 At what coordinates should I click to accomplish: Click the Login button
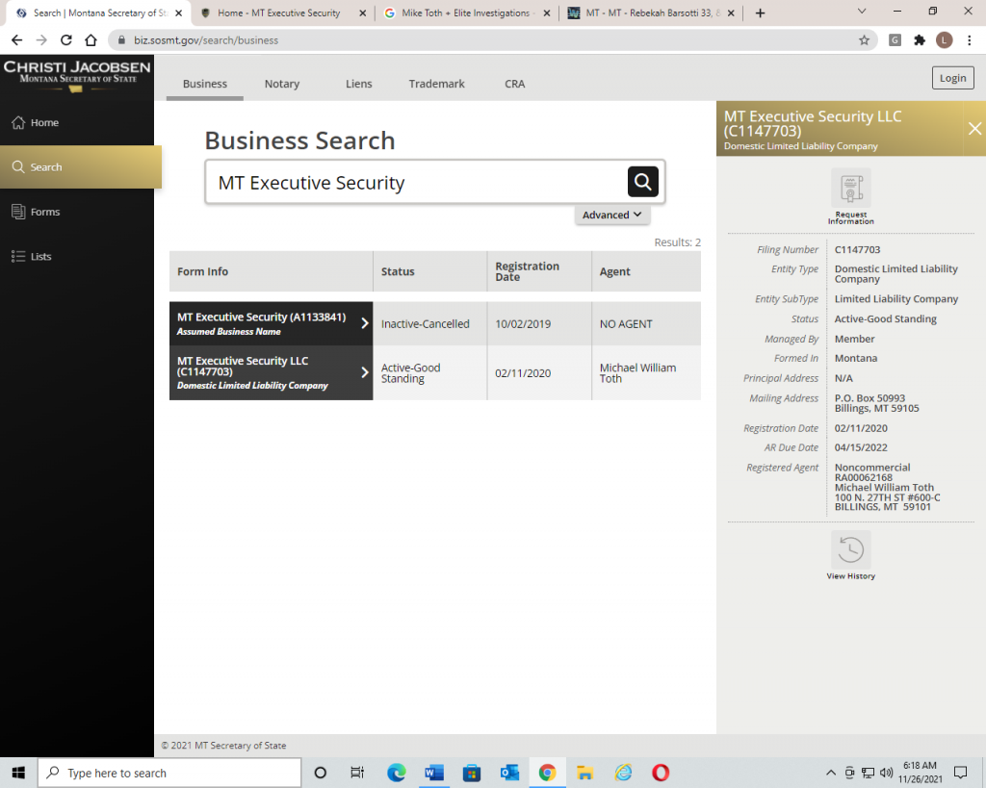coord(952,78)
